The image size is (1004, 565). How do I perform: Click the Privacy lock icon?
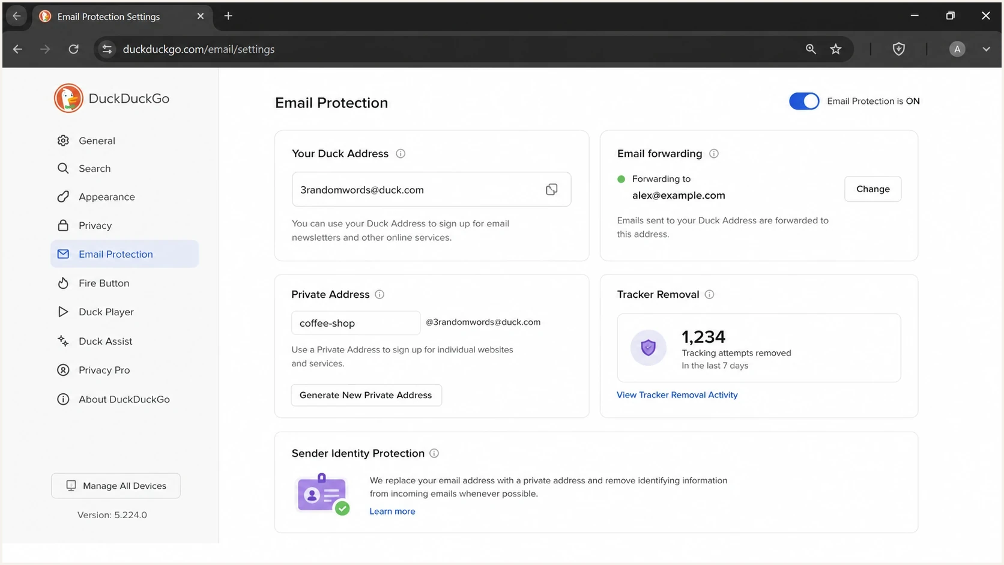(x=63, y=225)
